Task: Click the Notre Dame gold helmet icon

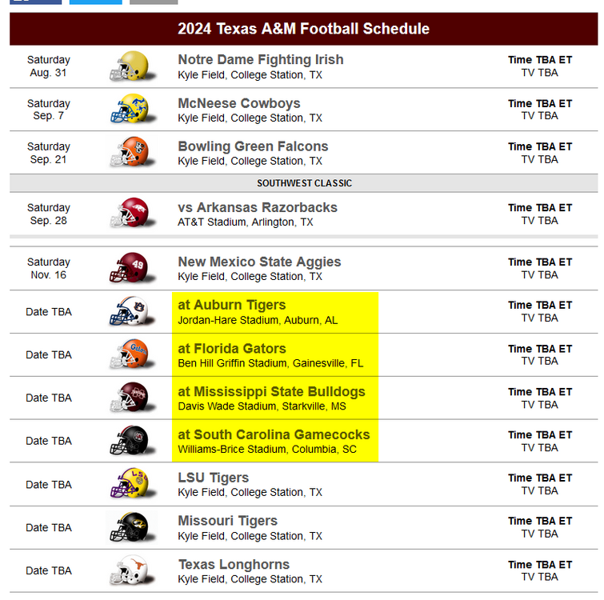Action: [129, 66]
